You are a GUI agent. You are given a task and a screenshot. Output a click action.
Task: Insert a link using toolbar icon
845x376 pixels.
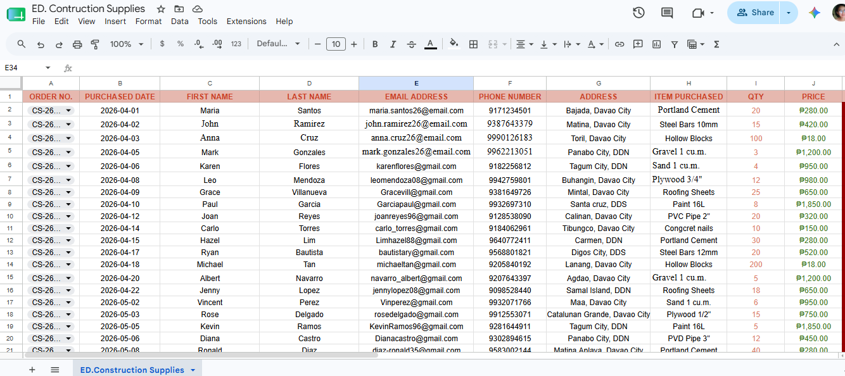619,44
